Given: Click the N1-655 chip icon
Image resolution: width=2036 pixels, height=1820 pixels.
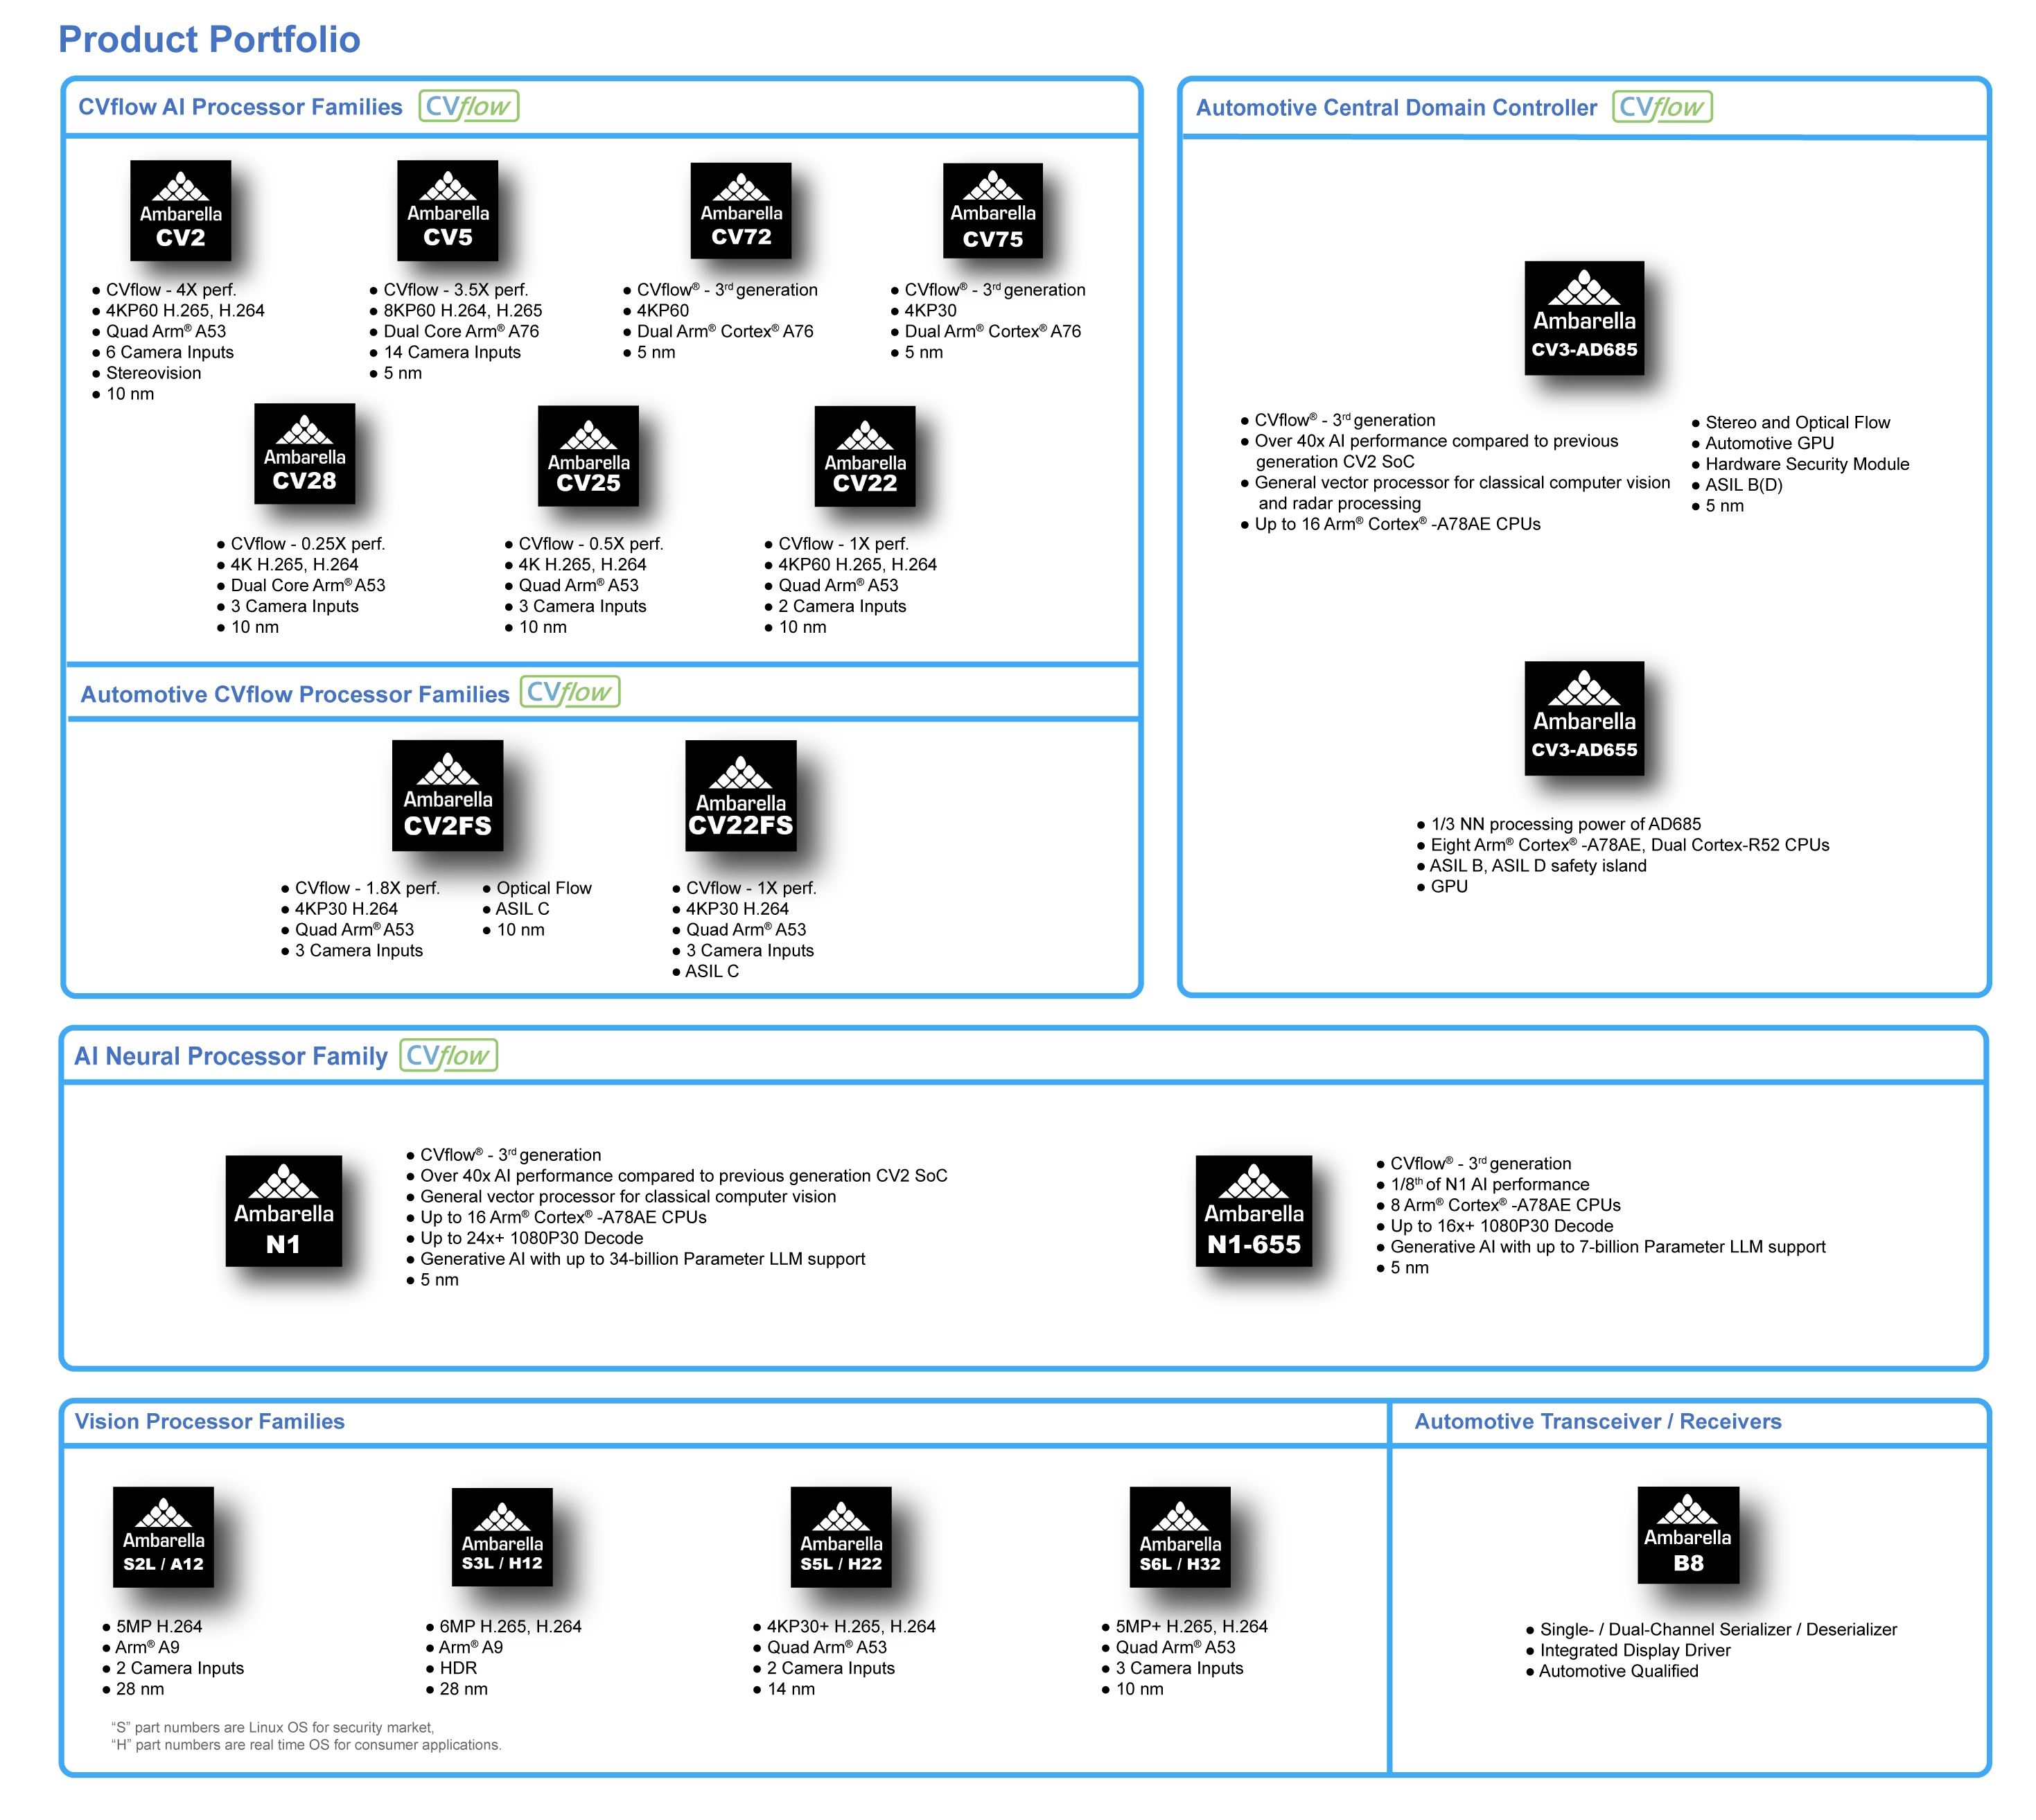Looking at the screenshot, I should coord(1253,1210).
